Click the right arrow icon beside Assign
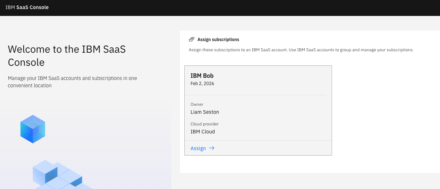 (x=212, y=148)
